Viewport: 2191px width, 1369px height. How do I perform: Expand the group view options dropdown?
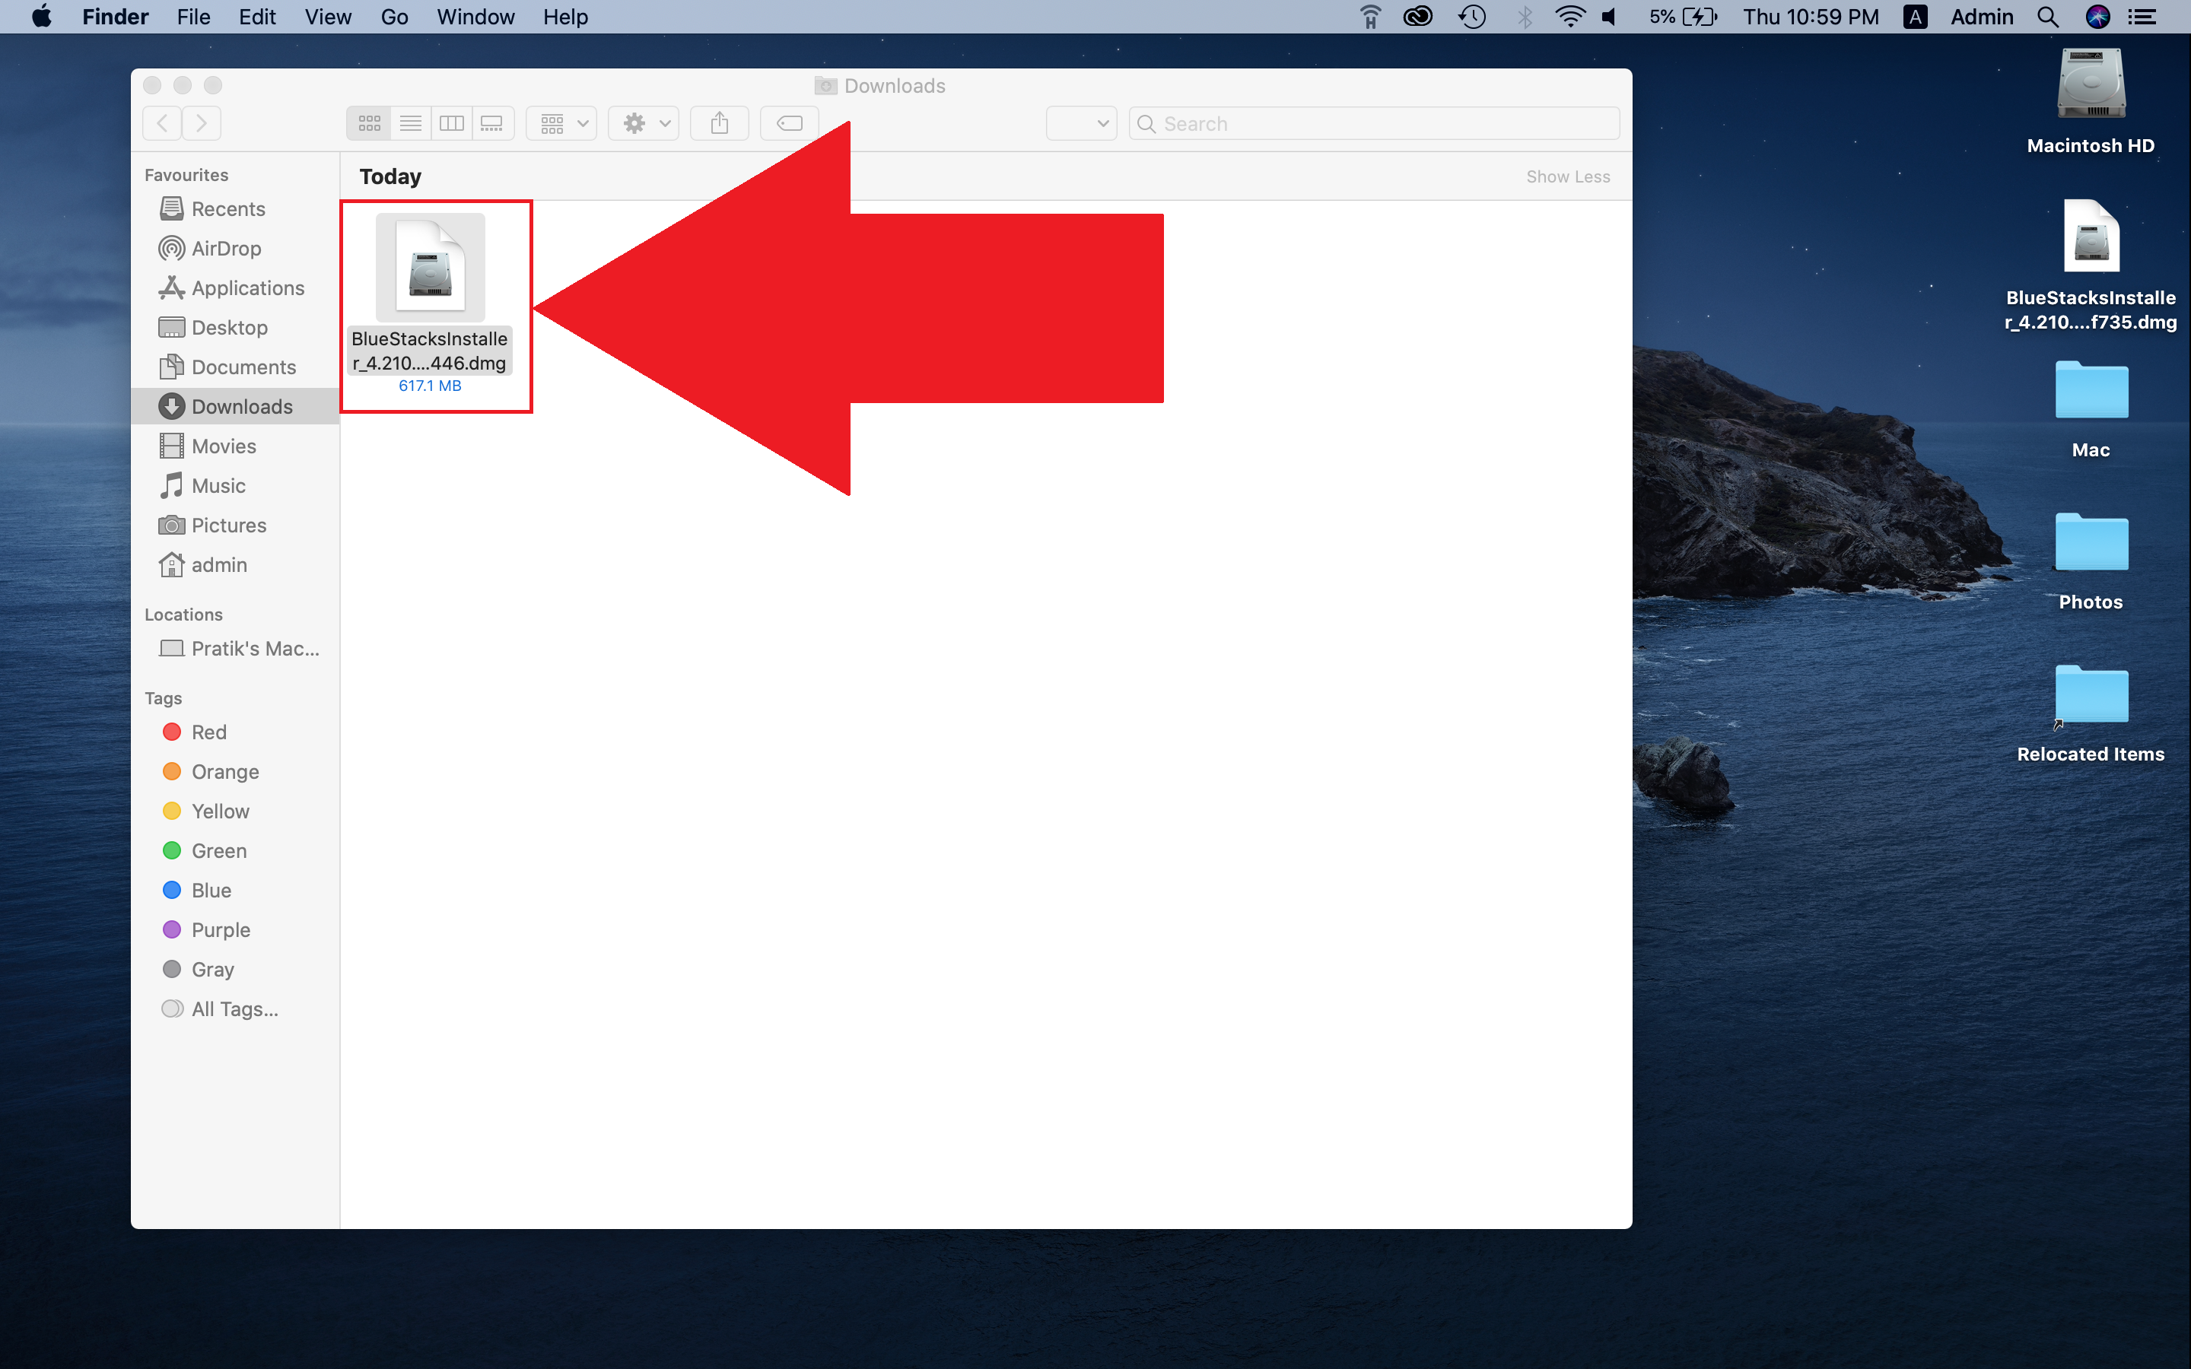563,122
